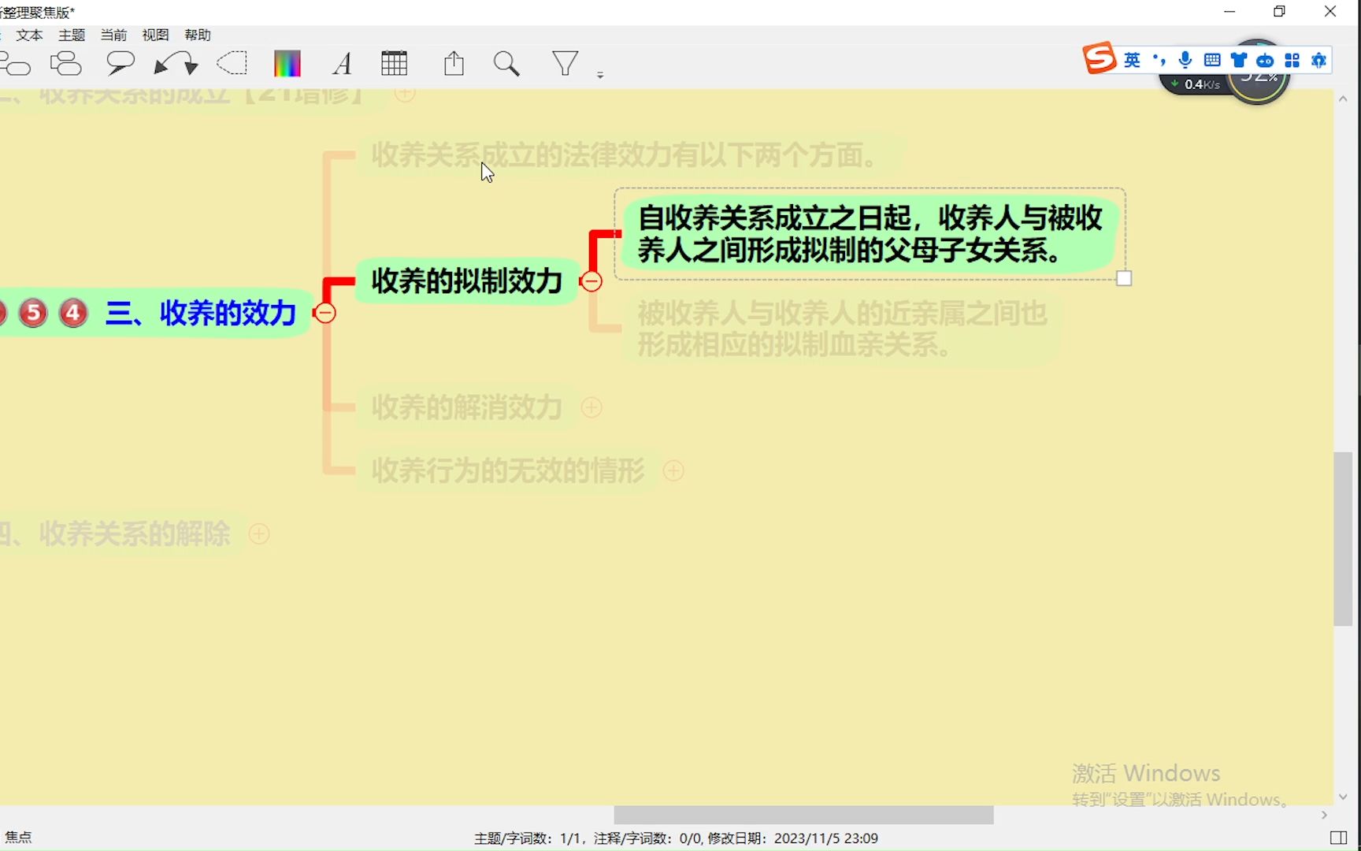Add a sibling topic with the toolbar icon
Screen dimensions: 1361x851
(14, 64)
